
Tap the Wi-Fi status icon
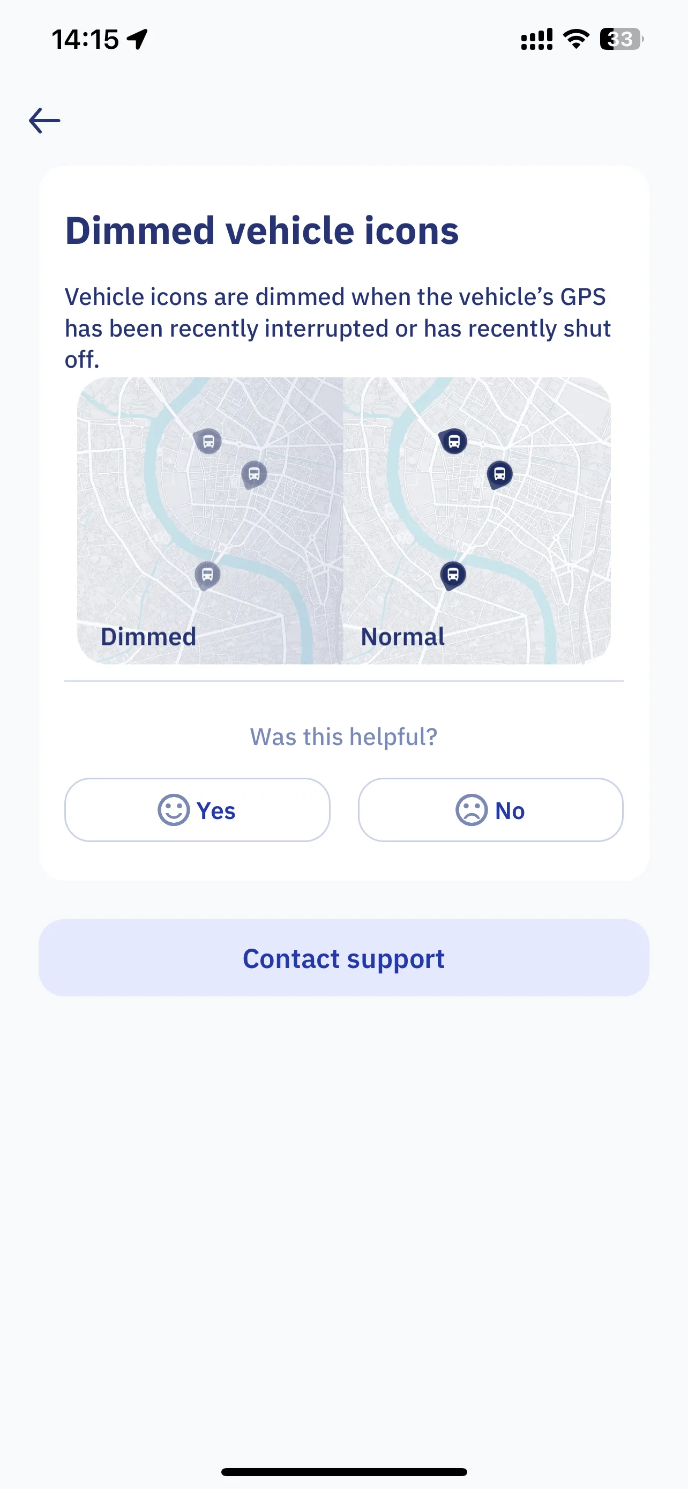576,39
